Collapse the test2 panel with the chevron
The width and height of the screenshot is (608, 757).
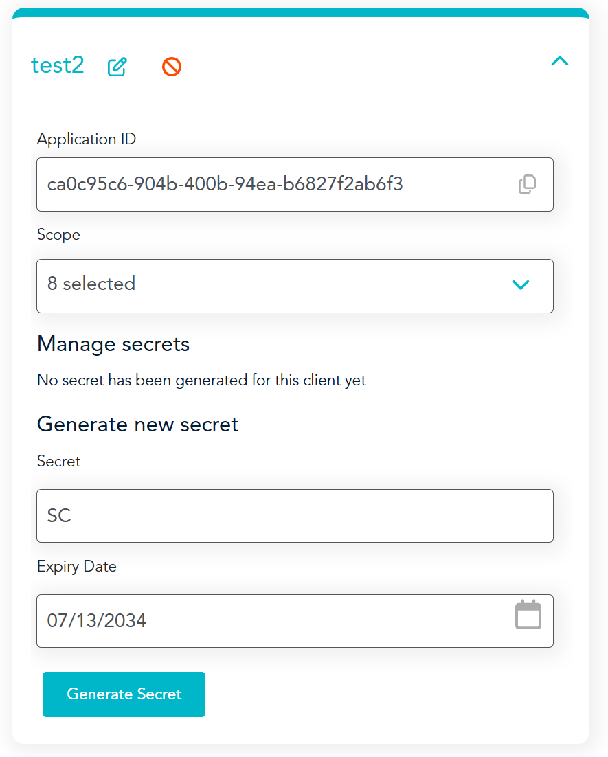[560, 61]
